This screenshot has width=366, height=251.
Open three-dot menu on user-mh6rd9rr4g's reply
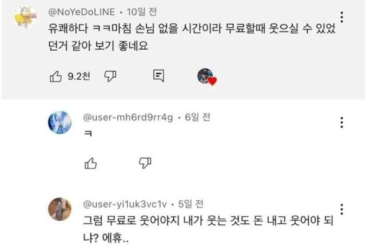tap(341, 122)
